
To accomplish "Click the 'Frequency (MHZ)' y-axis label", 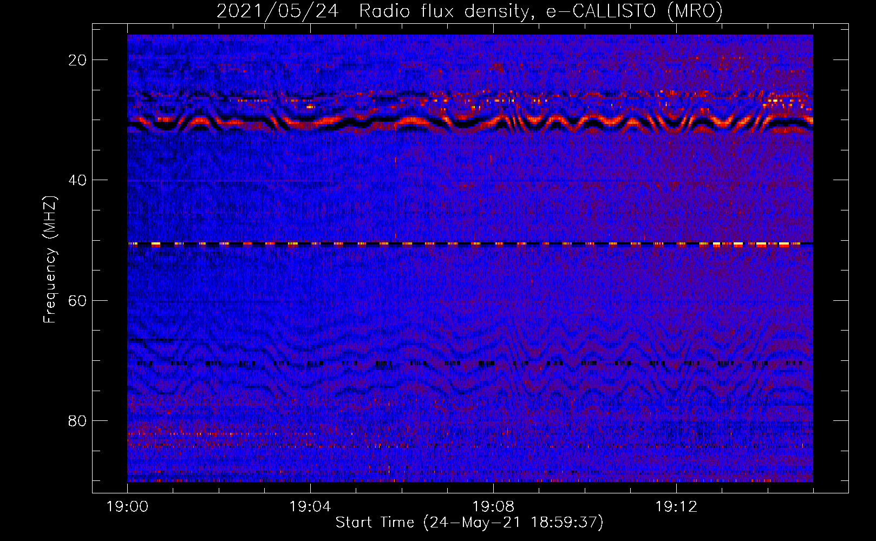I will [x=50, y=260].
